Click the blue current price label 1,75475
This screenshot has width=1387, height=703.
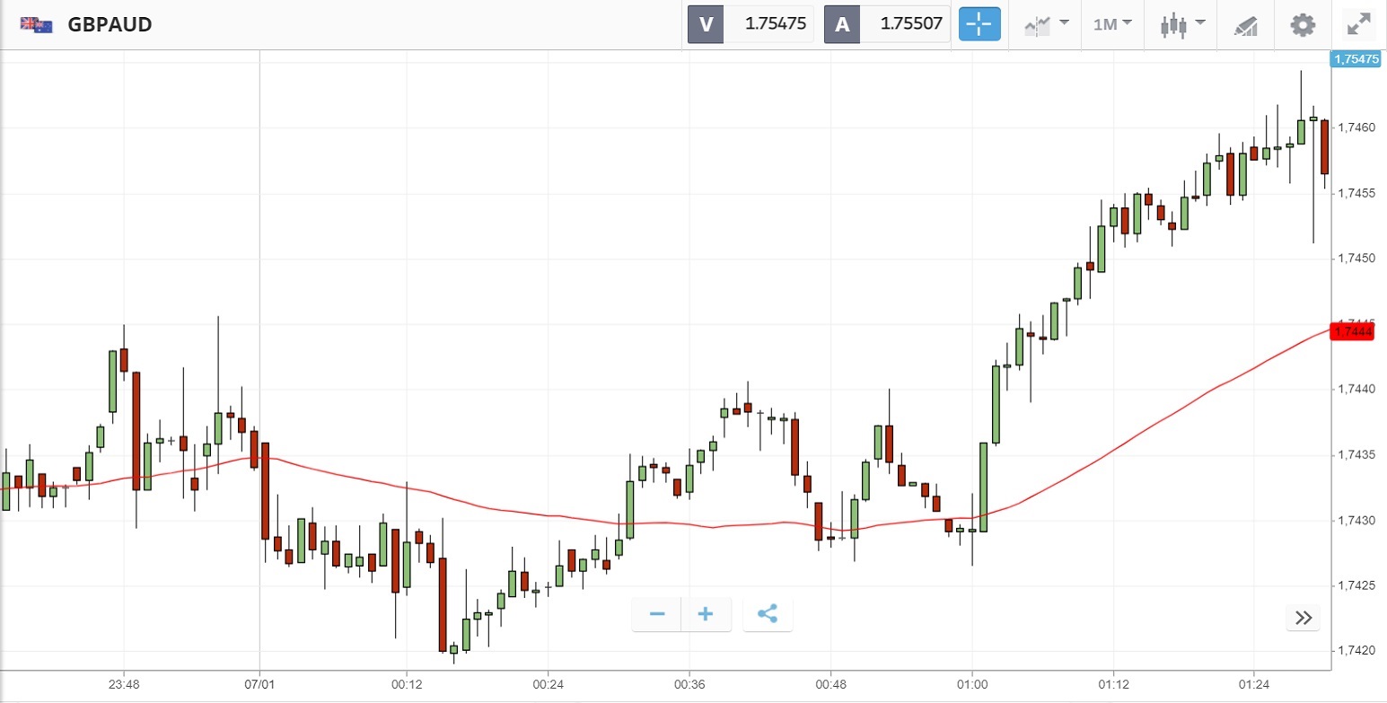[1356, 59]
